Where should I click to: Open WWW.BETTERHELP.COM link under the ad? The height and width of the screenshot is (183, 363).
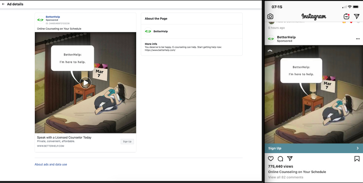51,146
